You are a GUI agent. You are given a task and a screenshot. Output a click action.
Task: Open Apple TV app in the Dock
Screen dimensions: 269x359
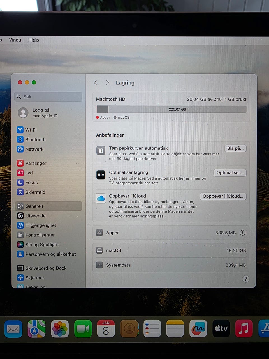tap(221, 329)
